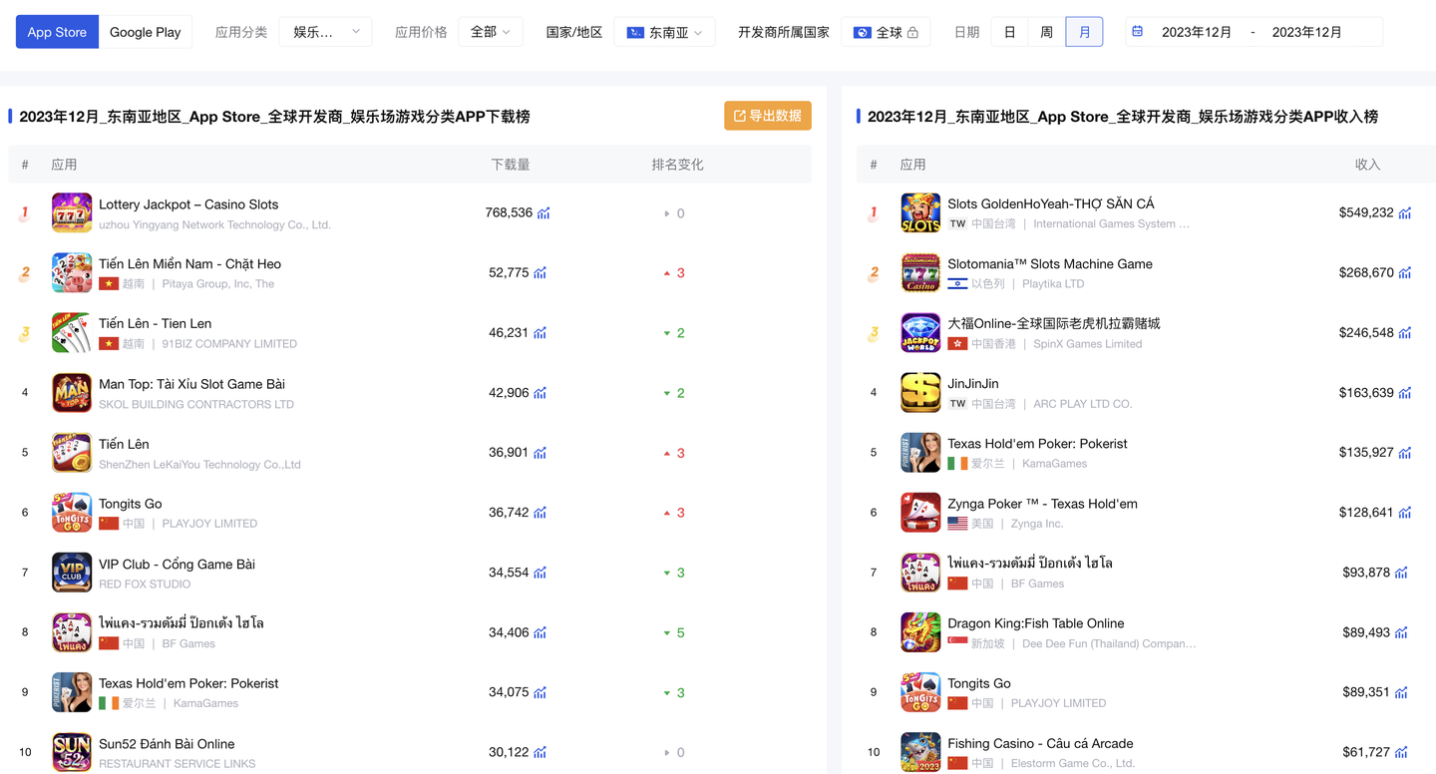This screenshot has width=1436, height=774.
Task: Open Slotomania Slots Machine Game link
Action: point(1050,264)
